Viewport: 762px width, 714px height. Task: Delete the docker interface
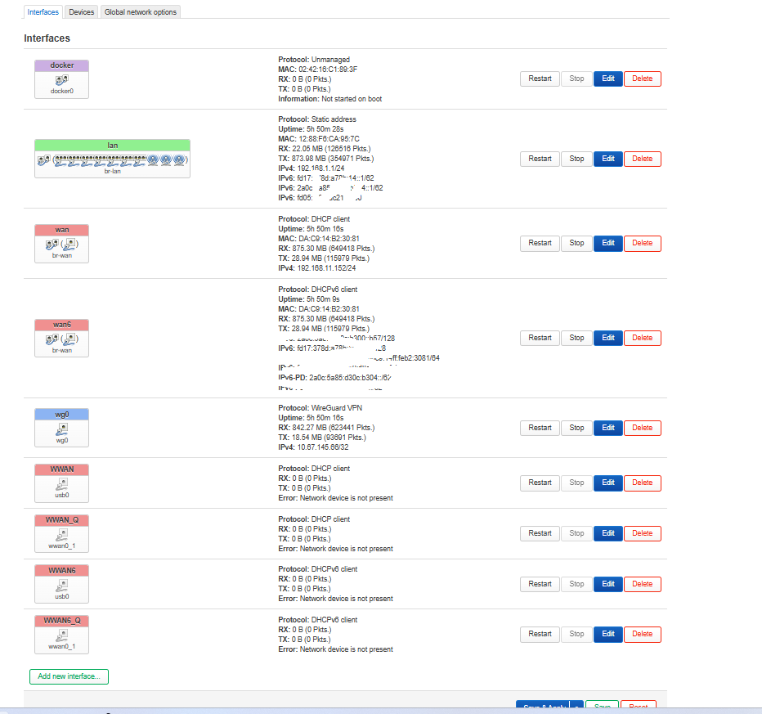pos(642,79)
